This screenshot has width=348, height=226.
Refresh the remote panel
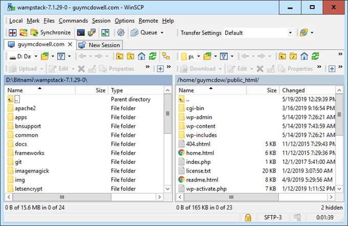tap(315, 56)
